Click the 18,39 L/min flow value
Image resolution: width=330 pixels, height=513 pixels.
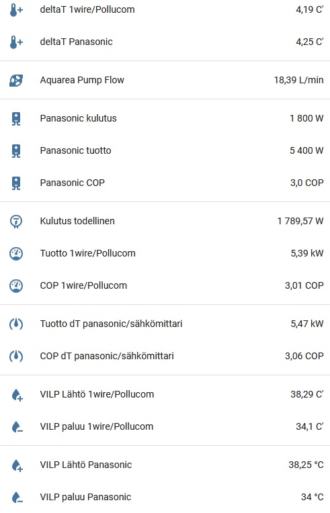pyautogui.click(x=298, y=80)
